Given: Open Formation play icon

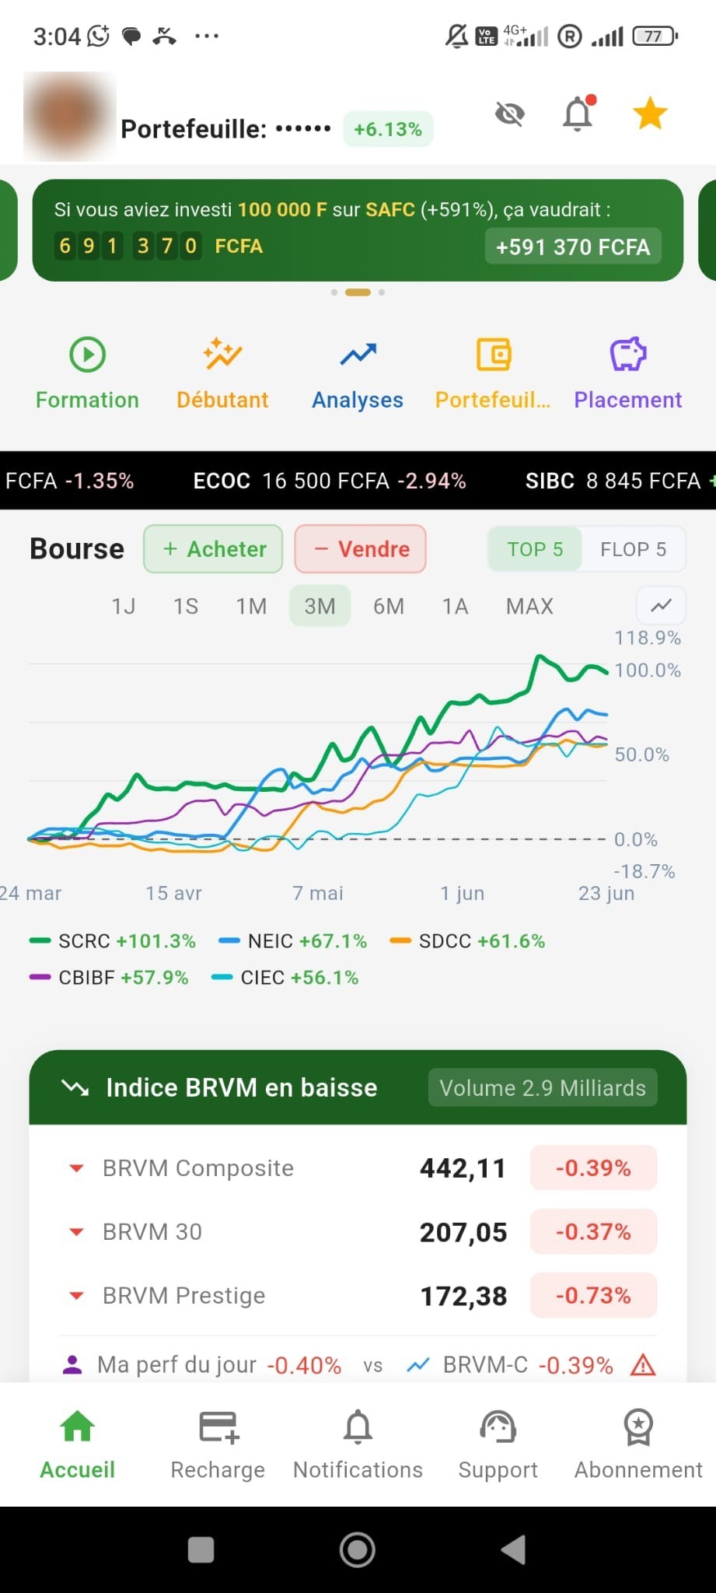Looking at the screenshot, I should pos(88,355).
